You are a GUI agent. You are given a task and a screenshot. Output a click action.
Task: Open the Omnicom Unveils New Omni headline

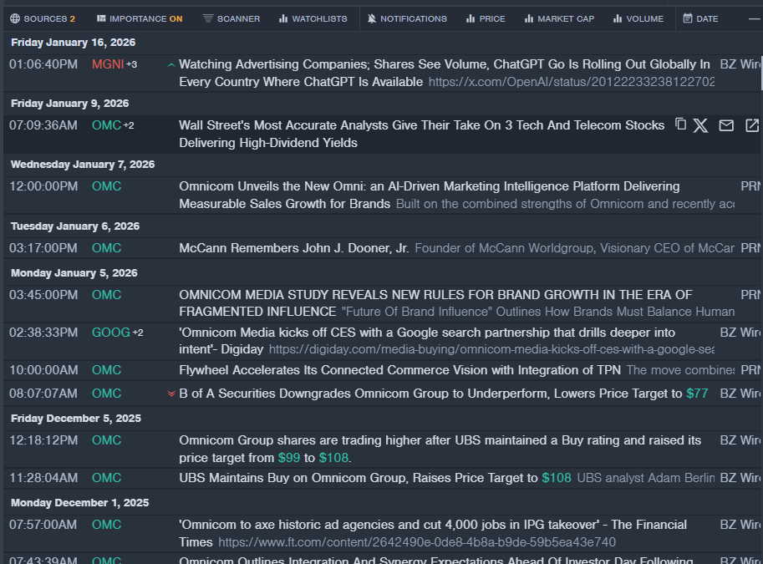click(429, 186)
